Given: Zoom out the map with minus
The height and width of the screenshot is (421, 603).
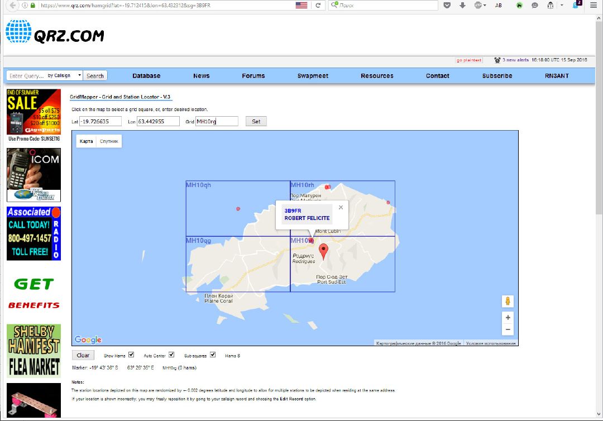Looking at the screenshot, I should tap(508, 329).
